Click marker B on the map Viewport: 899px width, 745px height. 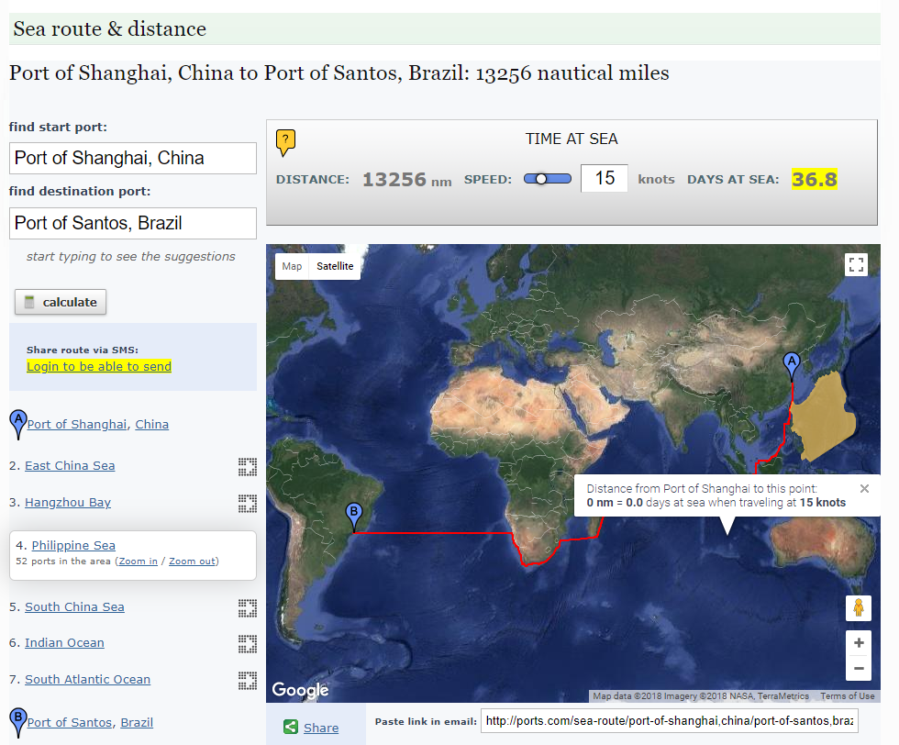354,517
